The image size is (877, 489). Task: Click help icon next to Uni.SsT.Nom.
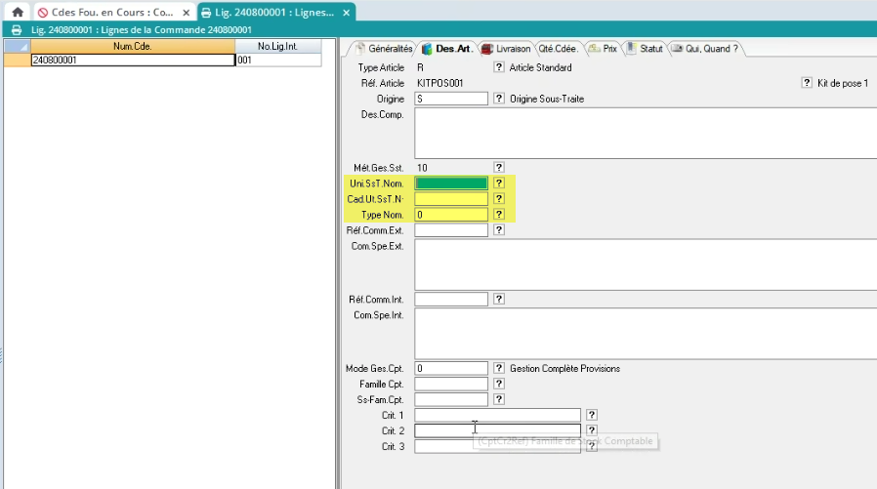click(x=499, y=183)
